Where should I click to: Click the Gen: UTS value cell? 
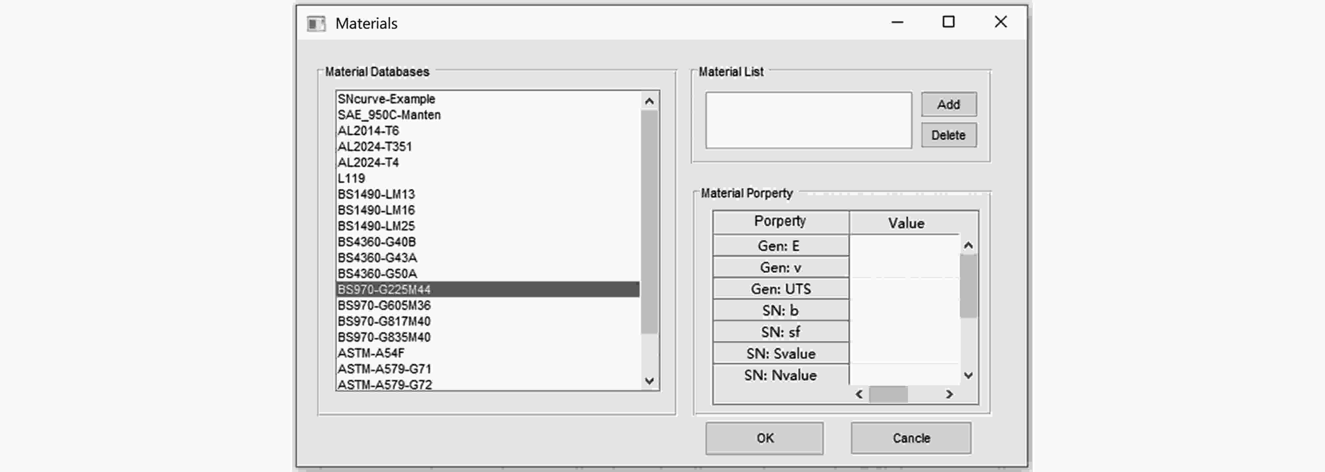click(x=904, y=289)
